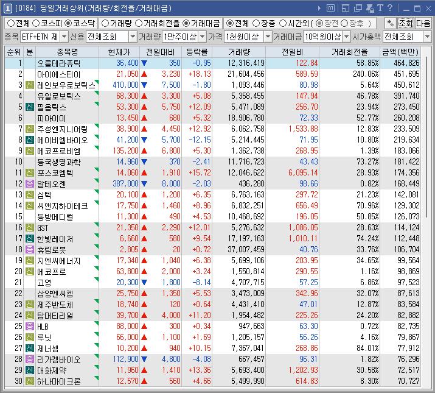Click the purple 증 badge beside HLB
This screenshot has height=393, width=435.
30,326
